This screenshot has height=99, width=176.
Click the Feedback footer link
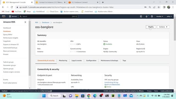click(x=4, y=91)
